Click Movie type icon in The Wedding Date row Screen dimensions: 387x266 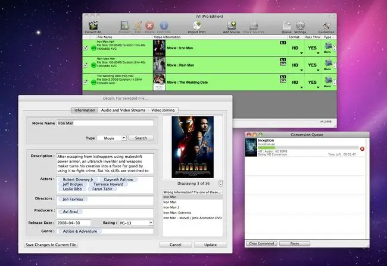click(328, 81)
